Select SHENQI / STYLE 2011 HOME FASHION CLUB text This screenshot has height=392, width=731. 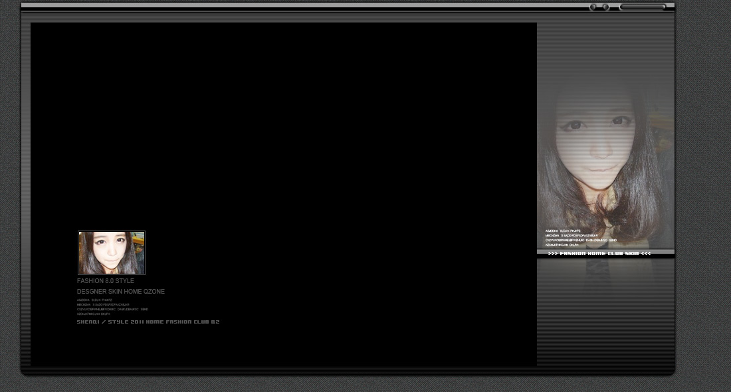tap(148, 322)
